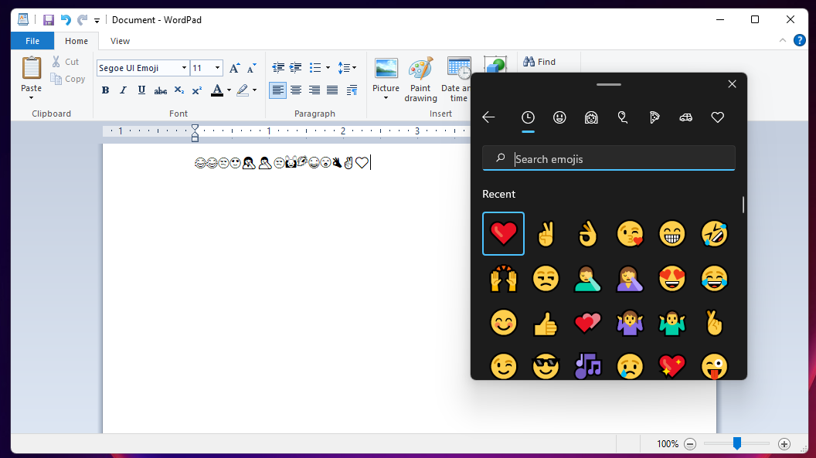Open the food and plants emoji category
The width and height of the screenshot is (816, 458).
point(654,118)
